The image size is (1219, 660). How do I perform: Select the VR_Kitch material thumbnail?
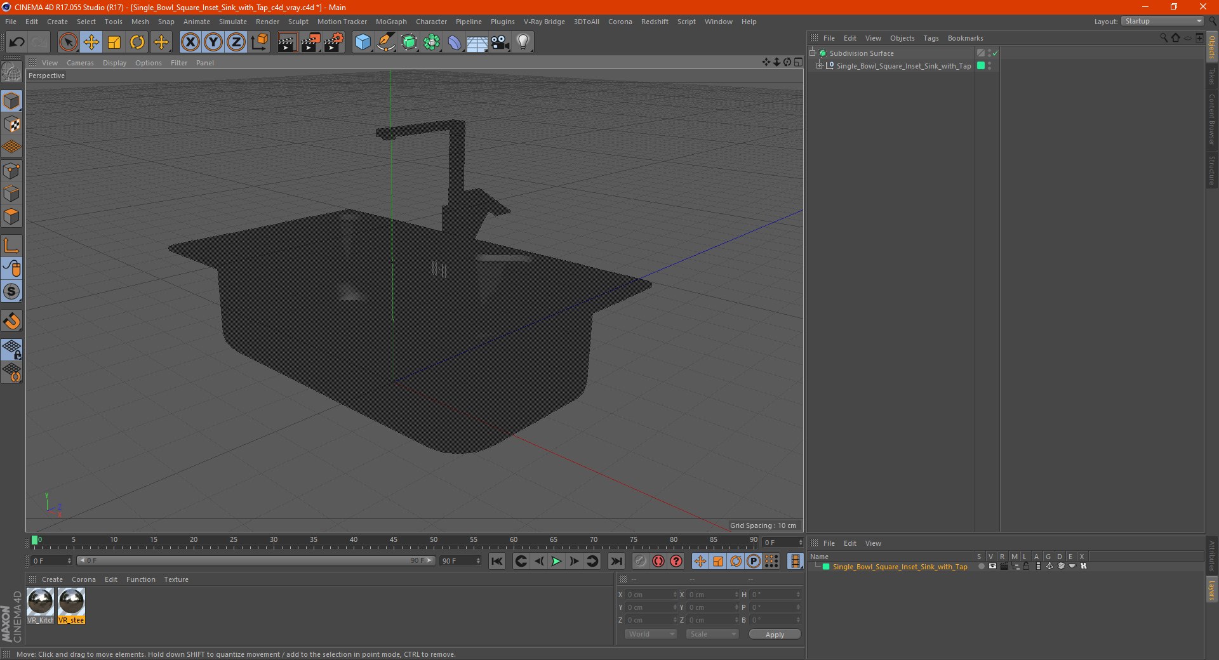(x=41, y=606)
